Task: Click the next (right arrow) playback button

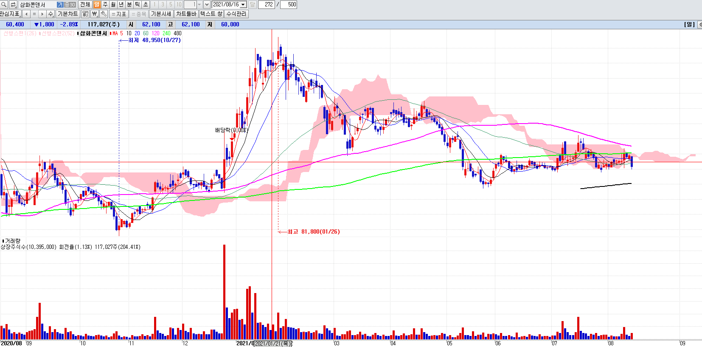Action: tap(42, 14)
